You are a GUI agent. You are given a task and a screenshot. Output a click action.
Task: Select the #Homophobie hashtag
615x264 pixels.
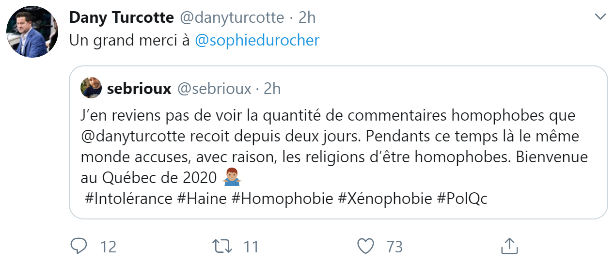click(283, 199)
